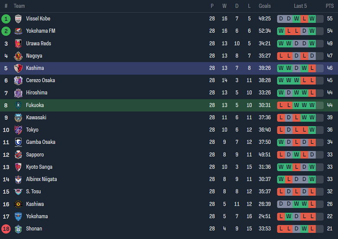
Task: Click the Shonan club crest
Action: (18, 229)
